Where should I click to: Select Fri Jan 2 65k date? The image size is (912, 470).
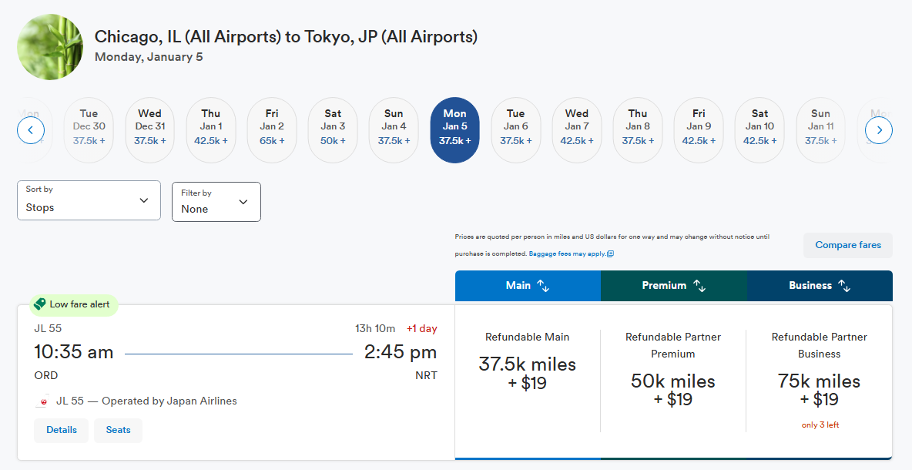(x=272, y=130)
